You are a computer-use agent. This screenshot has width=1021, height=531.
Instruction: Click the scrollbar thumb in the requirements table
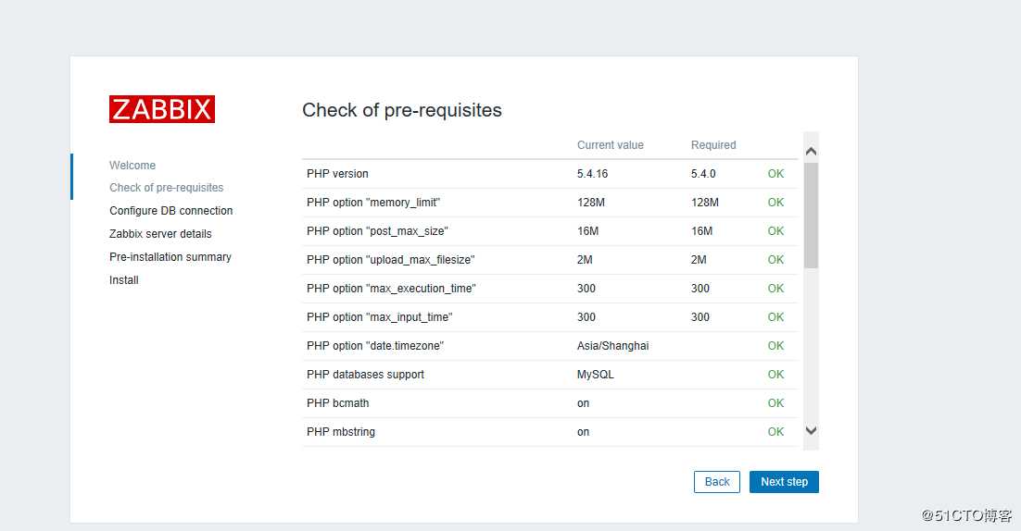[x=811, y=216]
